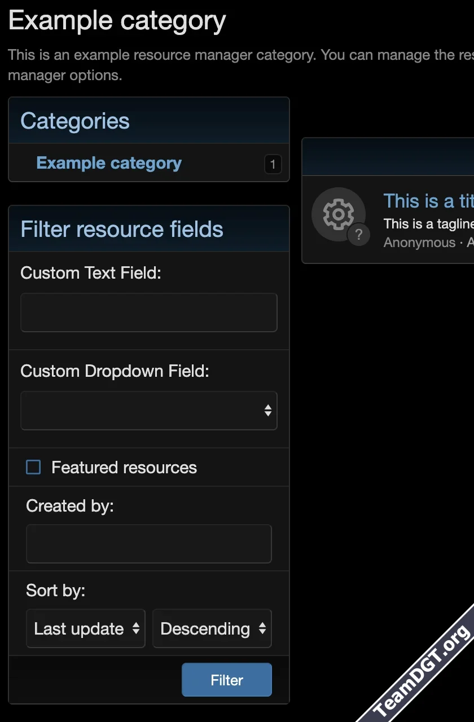Click the arrows inside the Last update selector
The width and height of the screenshot is (474, 722).
point(136,628)
